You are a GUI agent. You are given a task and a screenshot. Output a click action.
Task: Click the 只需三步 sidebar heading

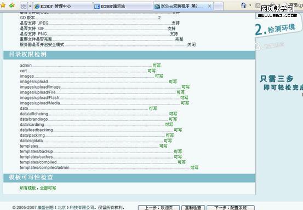point(277,79)
